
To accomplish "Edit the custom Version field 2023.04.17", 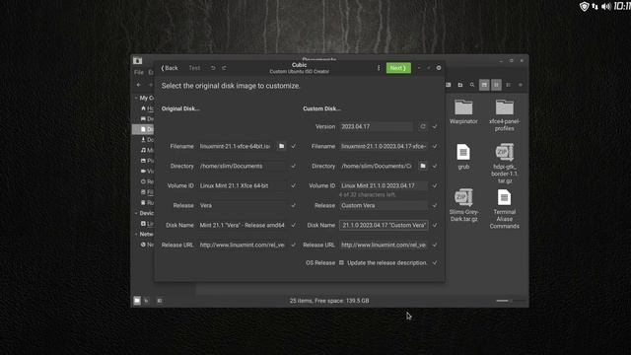I will (x=376, y=126).
